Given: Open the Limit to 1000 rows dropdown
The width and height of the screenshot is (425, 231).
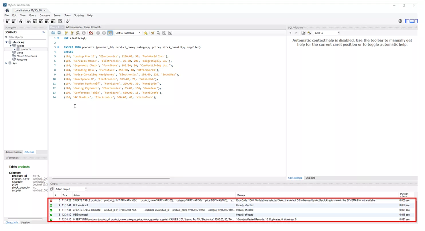Looking at the screenshot, I should [x=139, y=33].
